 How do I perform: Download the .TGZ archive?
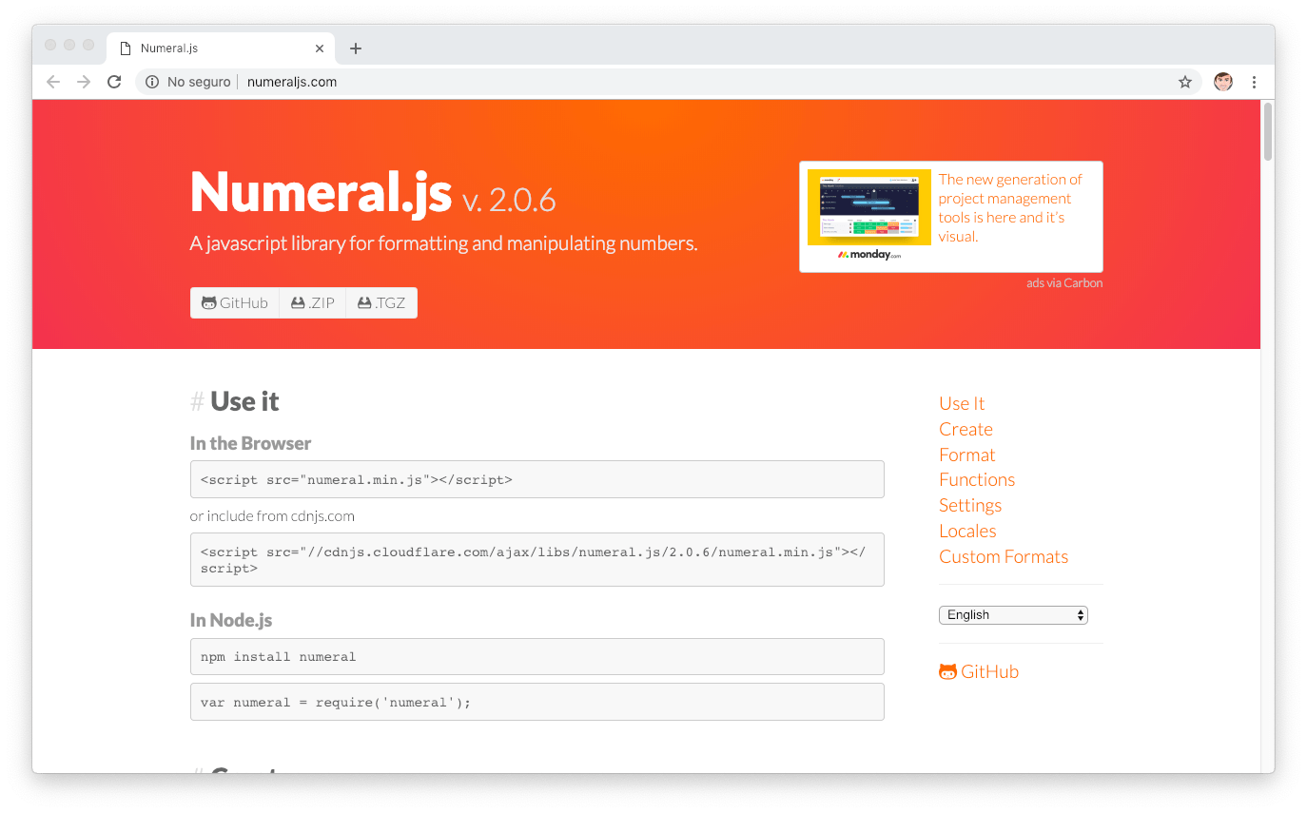381,302
